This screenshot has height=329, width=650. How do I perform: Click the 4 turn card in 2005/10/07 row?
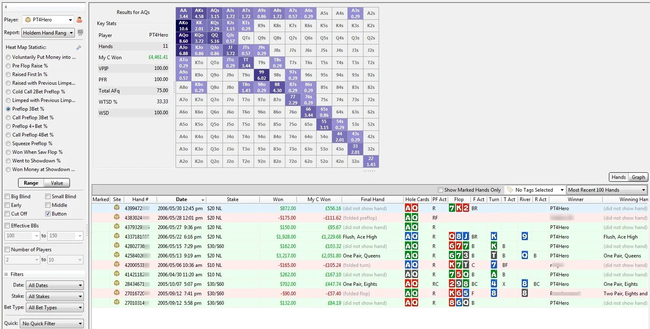tap(494, 283)
